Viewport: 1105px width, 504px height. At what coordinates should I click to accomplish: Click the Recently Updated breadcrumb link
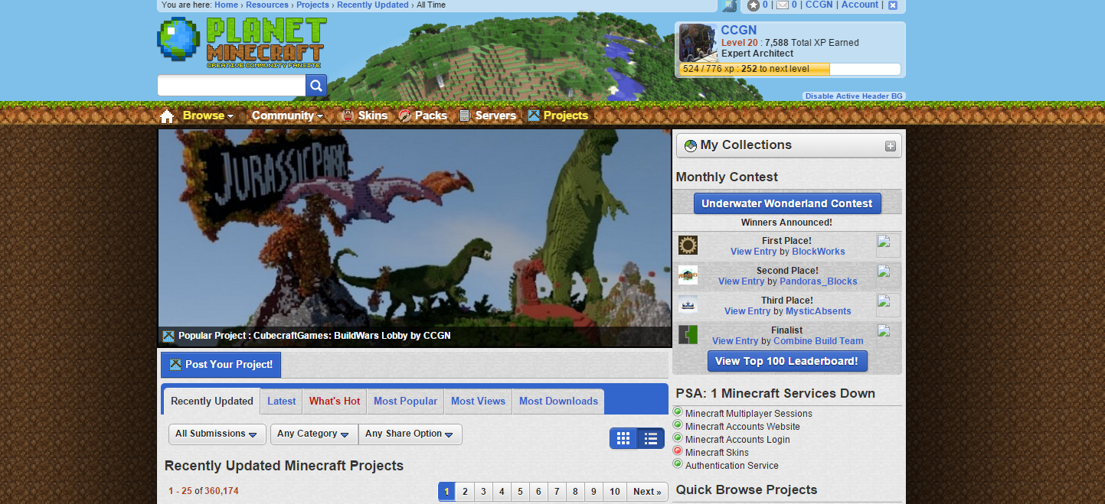coord(373,5)
